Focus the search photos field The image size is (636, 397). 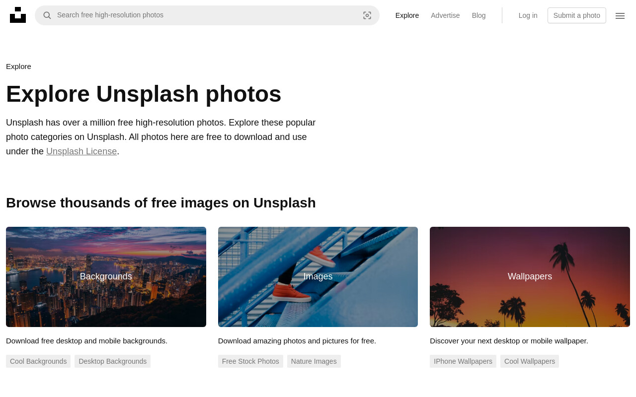click(207, 15)
